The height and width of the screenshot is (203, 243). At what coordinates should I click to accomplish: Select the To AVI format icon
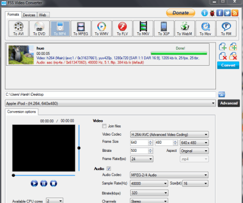coord(18,29)
